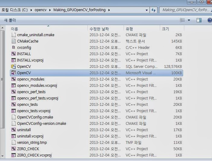
Task: Click the opencv_modules project icon
Action: [14, 79]
